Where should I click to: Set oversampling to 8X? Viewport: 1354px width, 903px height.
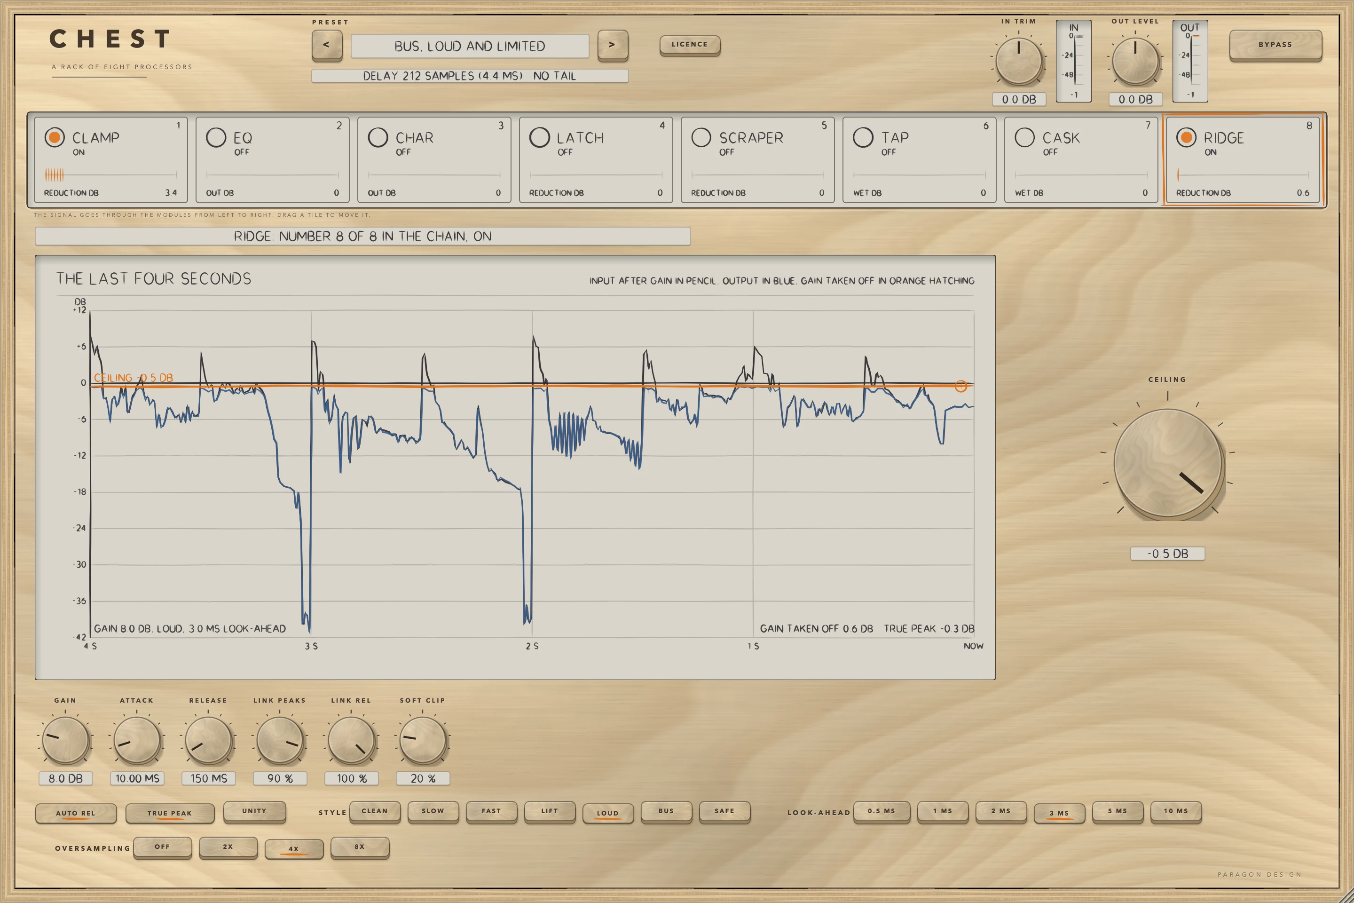click(x=360, y=847)
